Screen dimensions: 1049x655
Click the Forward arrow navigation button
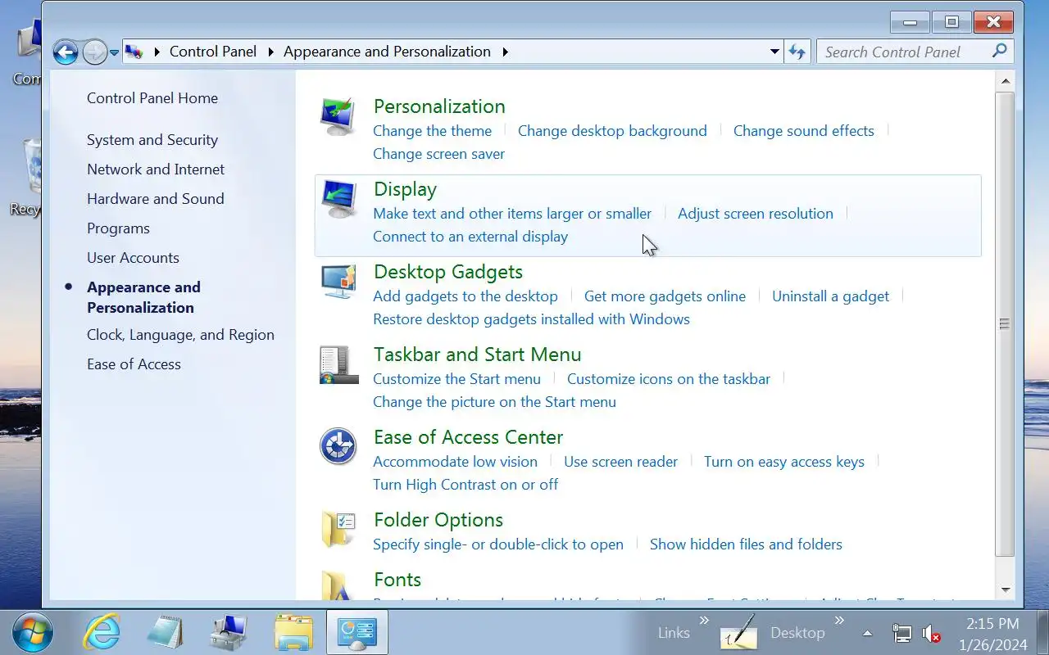click(x=95, y=52)
